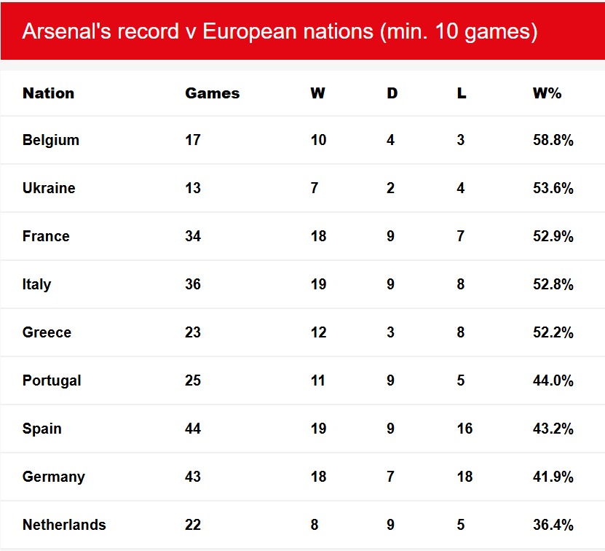
Task: Click Netherlands' 36.4% win percentage
Action: [553, 525]
